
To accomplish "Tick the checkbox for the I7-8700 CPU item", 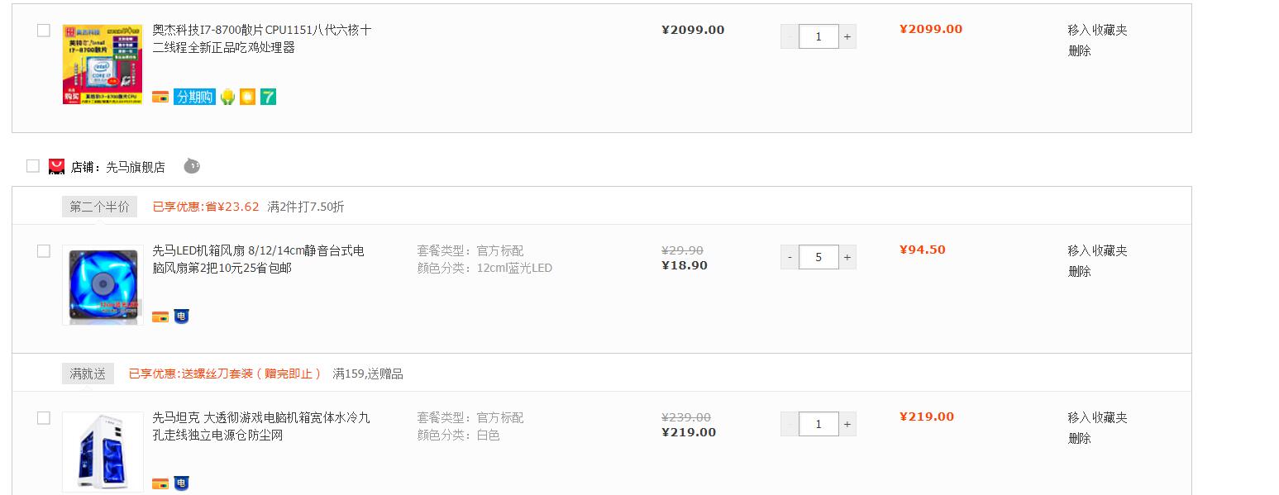I will [44, 31].
